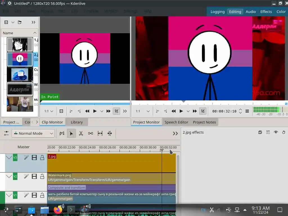Open Project Monitor play options arrow
288x216 pixels.
click(188, 111)
